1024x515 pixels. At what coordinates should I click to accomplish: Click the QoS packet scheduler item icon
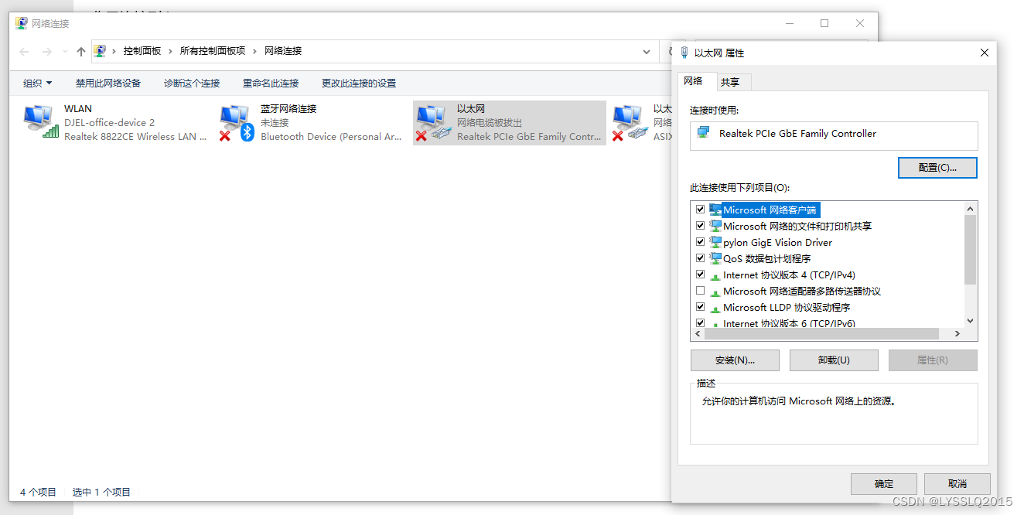click(715, 258)
